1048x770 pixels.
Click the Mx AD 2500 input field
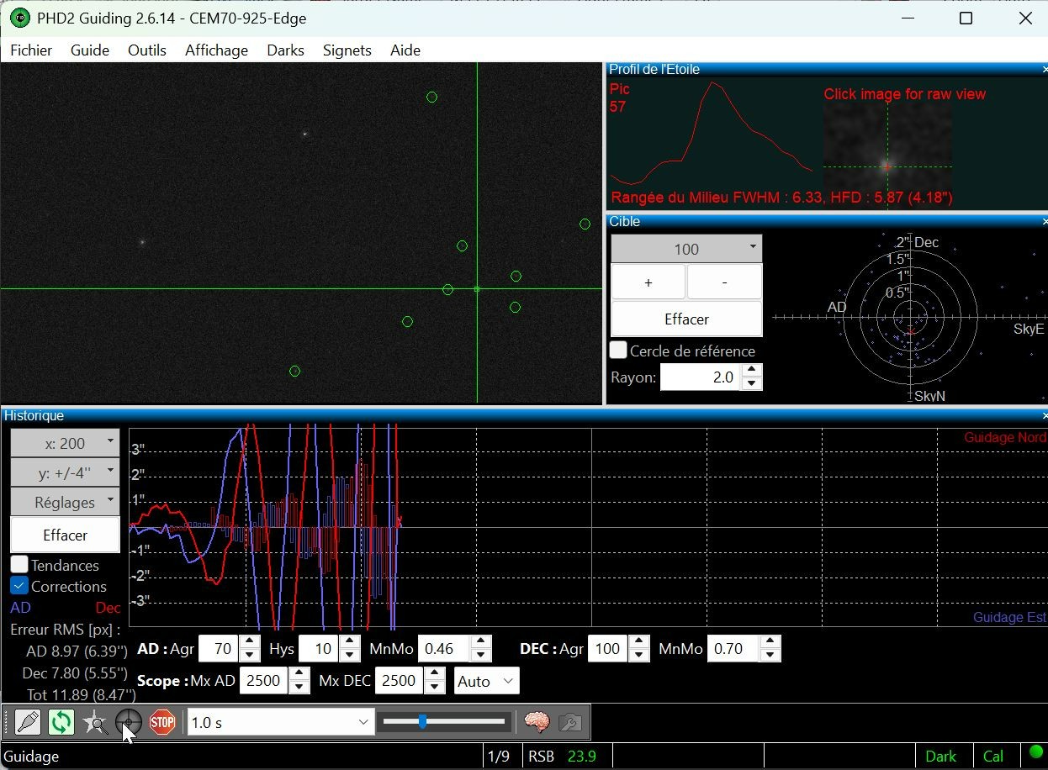[x=264, y=681]
